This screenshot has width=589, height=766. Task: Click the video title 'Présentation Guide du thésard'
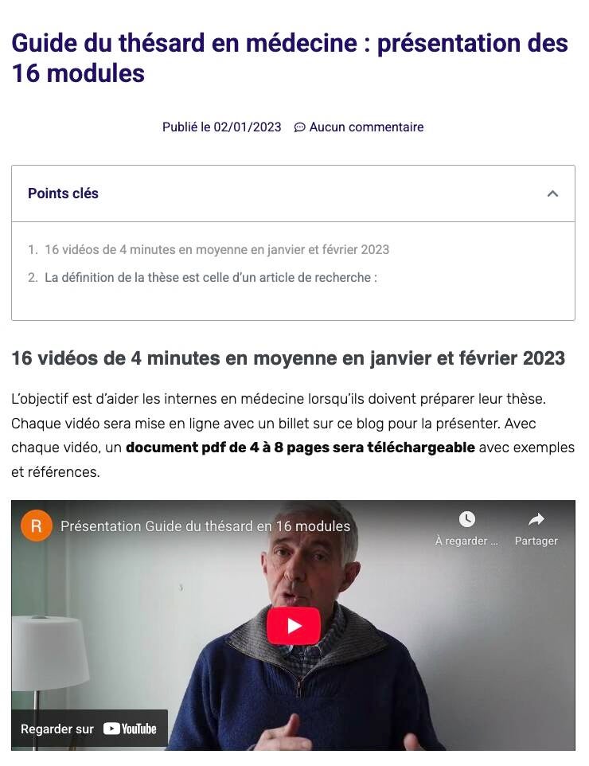tap(205, 526)
